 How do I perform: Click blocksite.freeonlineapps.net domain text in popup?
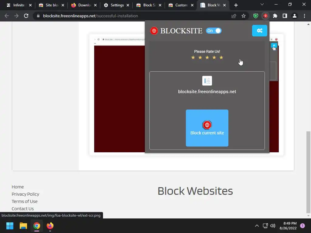pyautogui.click(x=207, y=92)
